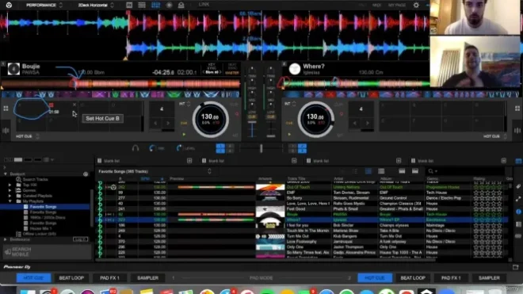Open deck 2 pad grid icon
Viewport: 523px width, 294px height.
click(517, 109)
